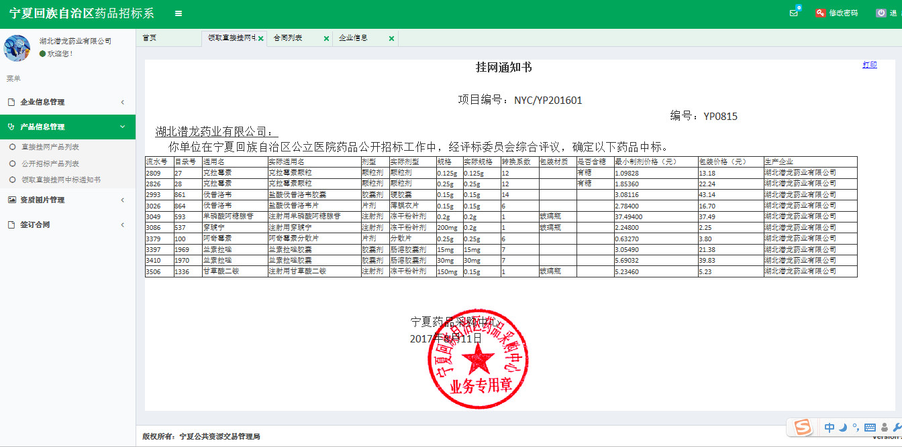Viewport: 902px width, 447px height.
Task: Open 公开招标产品列表 in sidebar
Action: click(x=50, y=164)
